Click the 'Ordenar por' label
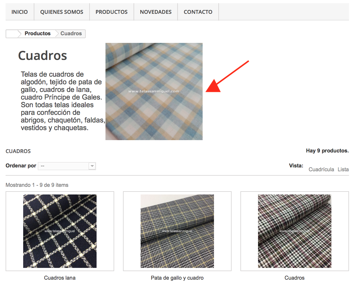 (x=21, y=166)
